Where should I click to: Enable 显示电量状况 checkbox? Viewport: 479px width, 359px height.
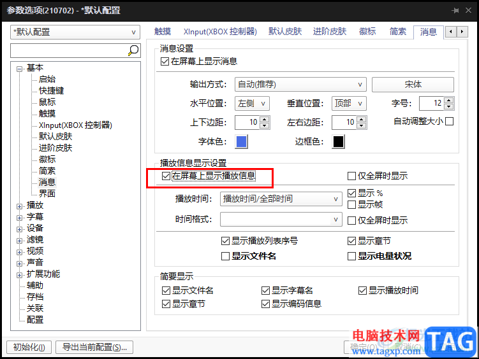click(351, 256)
